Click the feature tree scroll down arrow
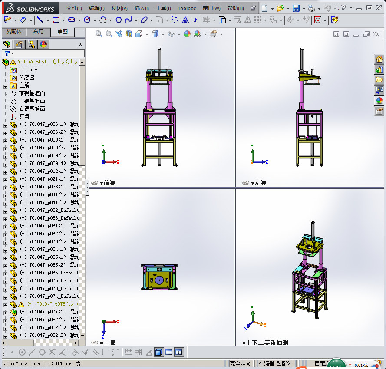Screen dimensions: 386x369 click(82, 335)
